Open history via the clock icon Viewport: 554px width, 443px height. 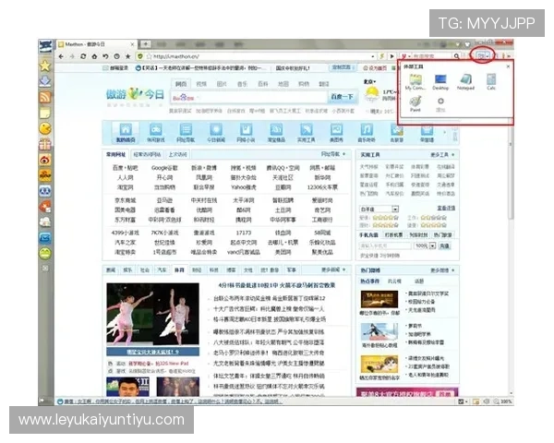[x=116, y=56]
